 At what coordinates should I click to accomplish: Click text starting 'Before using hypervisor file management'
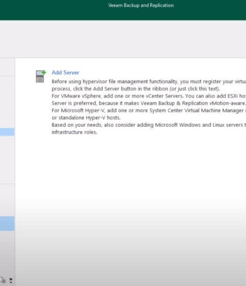(x=149, y=81)
